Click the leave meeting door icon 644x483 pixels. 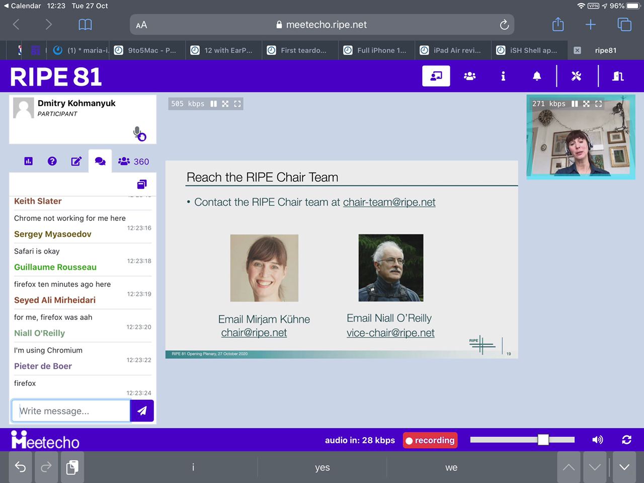tap(618, 76)
